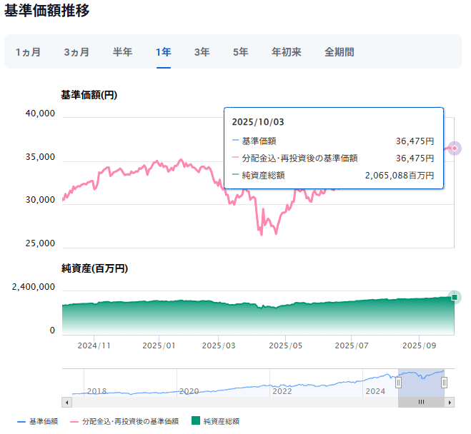Click the active 1年 period tab

(x=164, y=52)
